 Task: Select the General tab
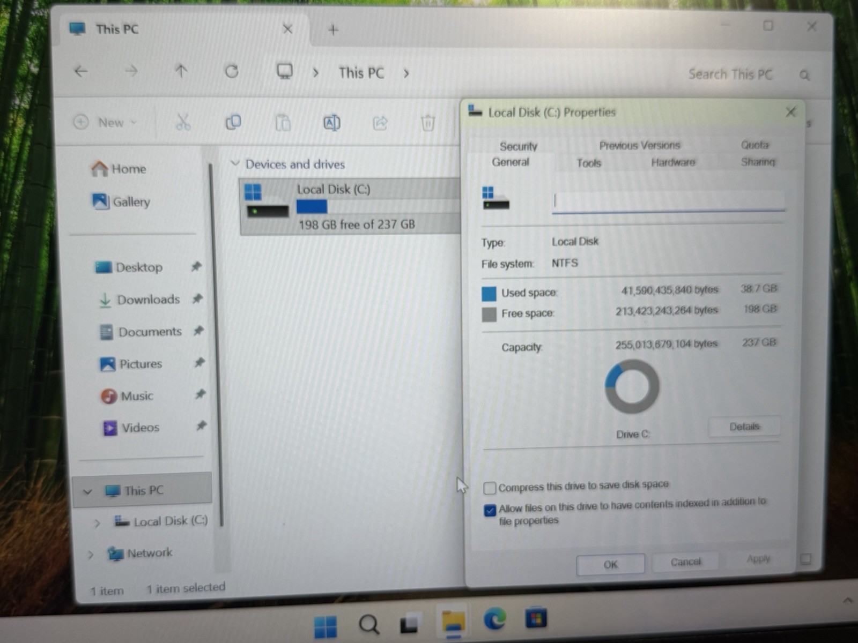click(x=511, y=162)
